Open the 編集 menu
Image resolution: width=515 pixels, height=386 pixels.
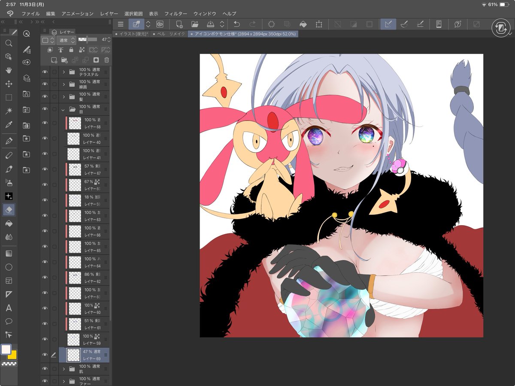tap(51, 14)
